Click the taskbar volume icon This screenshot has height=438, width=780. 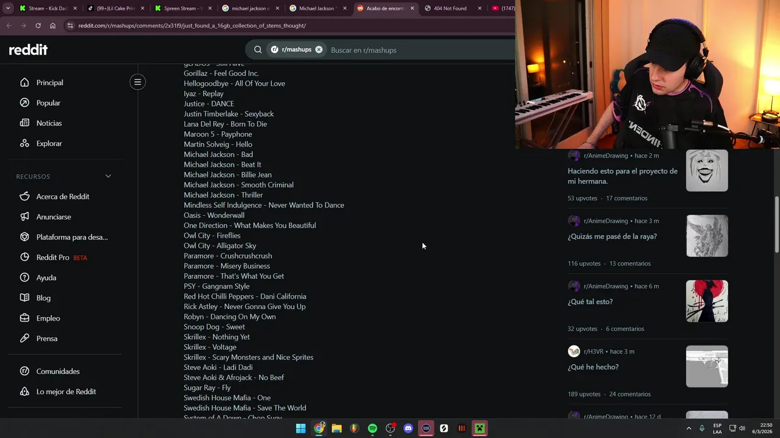742,428
